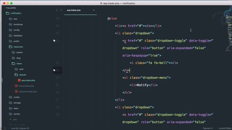Image resolution: width=232 pixels, height=130 pixels.
Task: Click the auth folder label
Action: pos(21,69)
